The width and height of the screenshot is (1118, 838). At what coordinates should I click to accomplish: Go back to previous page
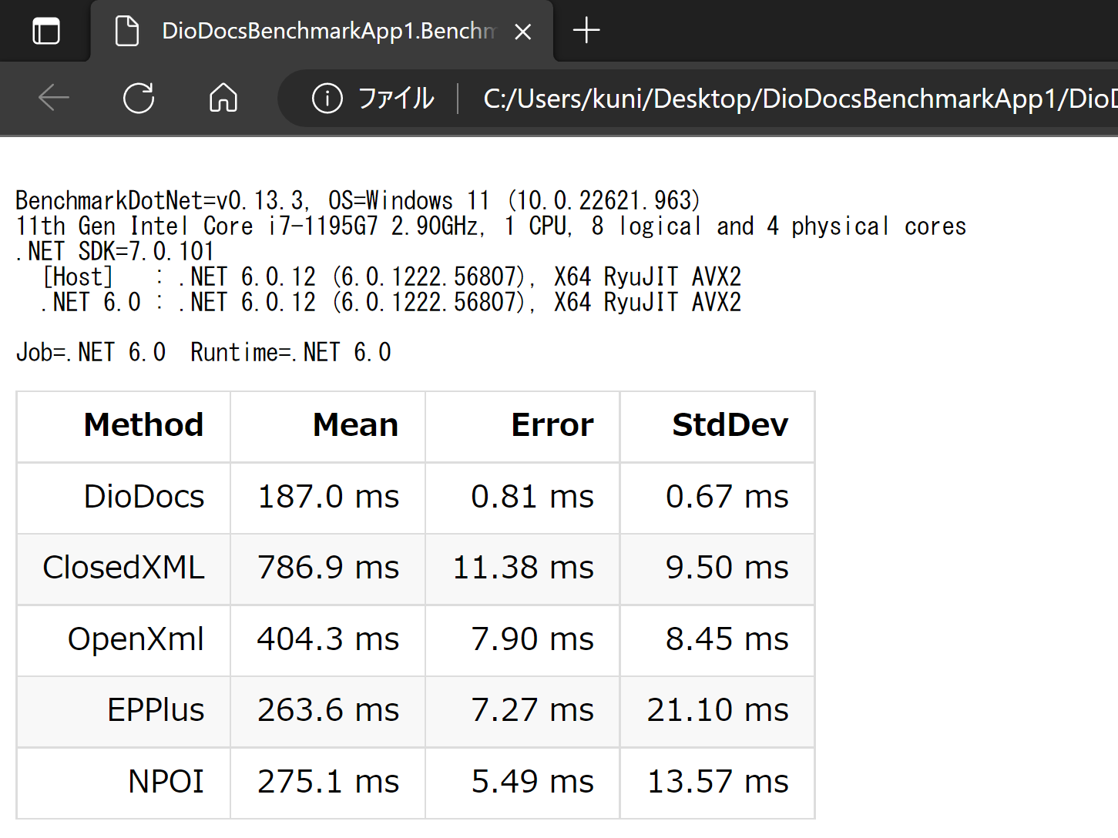tap(54, 98)
